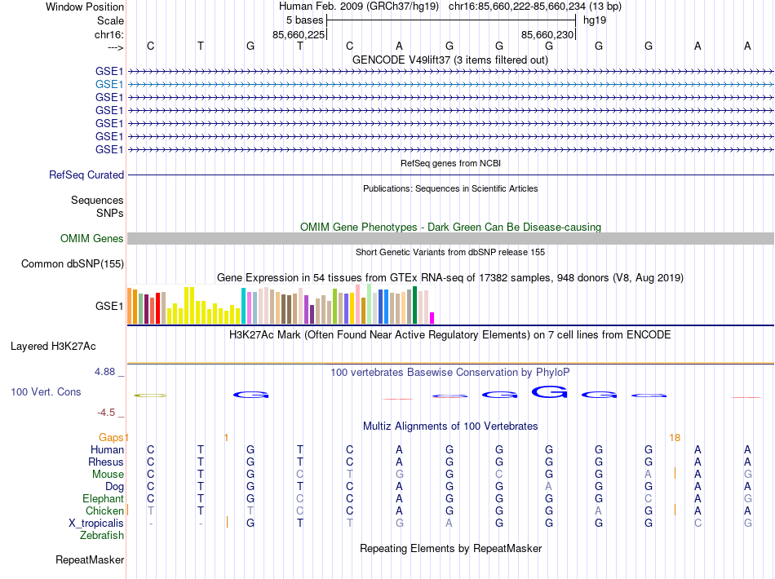Click the Human Feb. 2009 (GRCh37/hg19) assembly title
This screenshot has height=579, width=775.
tap(359, 7)
